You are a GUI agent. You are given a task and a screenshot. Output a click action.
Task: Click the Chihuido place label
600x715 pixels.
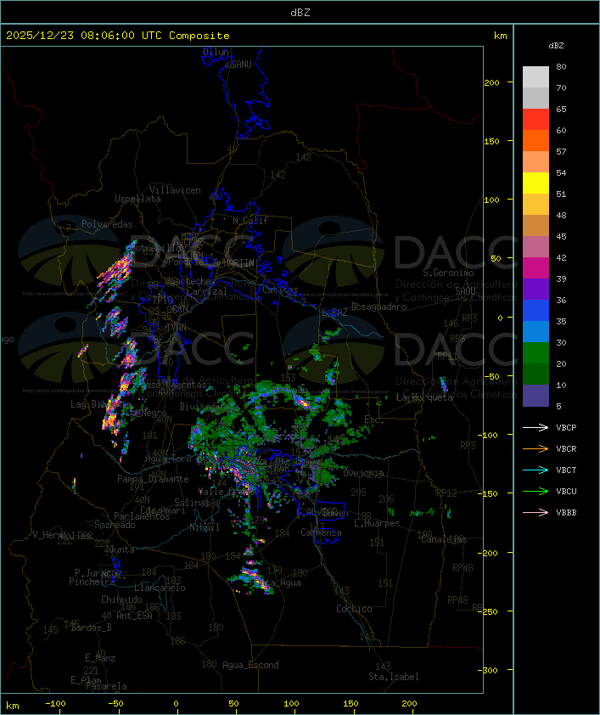coord(121,600)
